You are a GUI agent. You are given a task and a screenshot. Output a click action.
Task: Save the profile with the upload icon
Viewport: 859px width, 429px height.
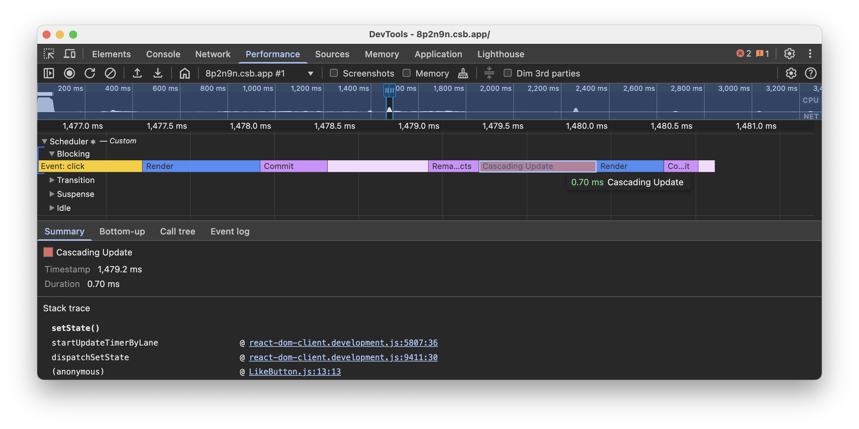tap(137, 73)
